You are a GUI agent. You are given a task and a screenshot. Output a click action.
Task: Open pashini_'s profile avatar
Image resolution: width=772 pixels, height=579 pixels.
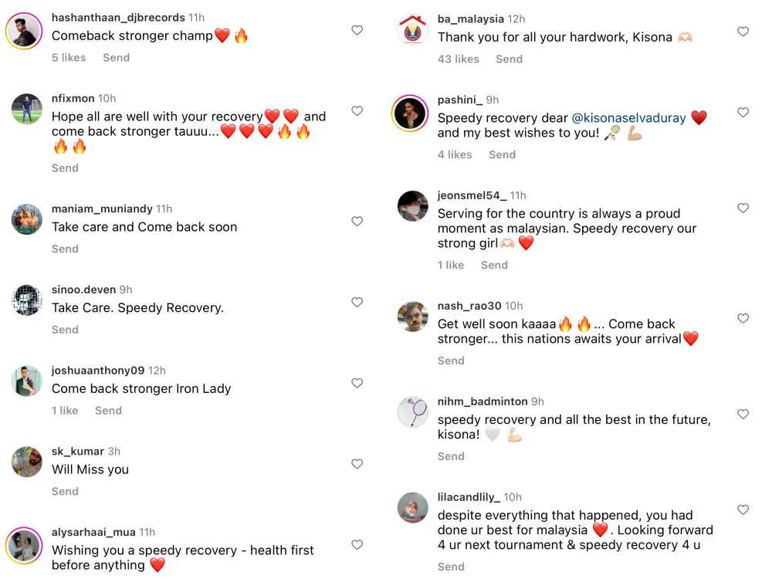410,113
